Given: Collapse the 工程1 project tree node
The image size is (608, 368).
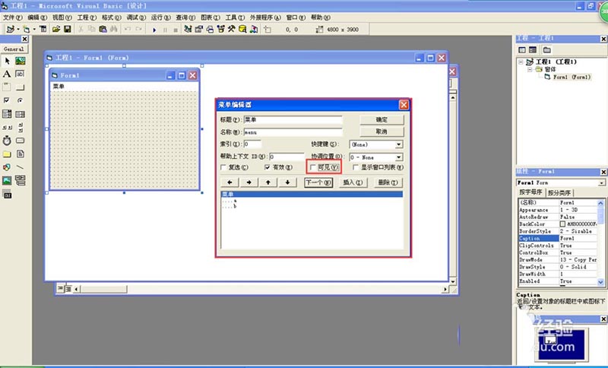Looking at the screenshot, I should [521, 62].
